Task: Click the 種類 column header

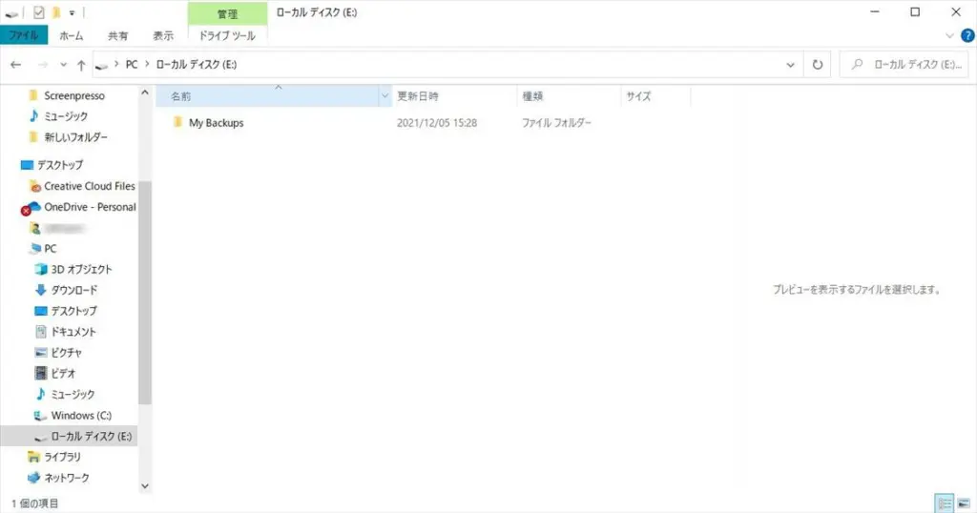Action: [x=532, y=96]
